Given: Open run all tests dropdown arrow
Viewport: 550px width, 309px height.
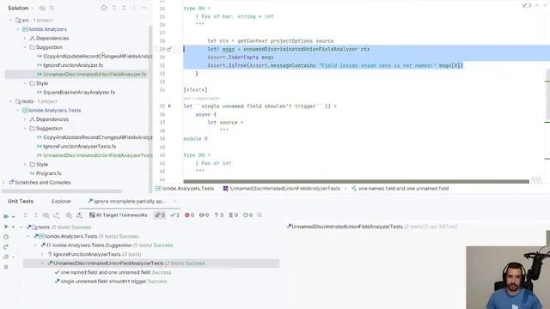Looking at the screenshot, I should (14, 216).
